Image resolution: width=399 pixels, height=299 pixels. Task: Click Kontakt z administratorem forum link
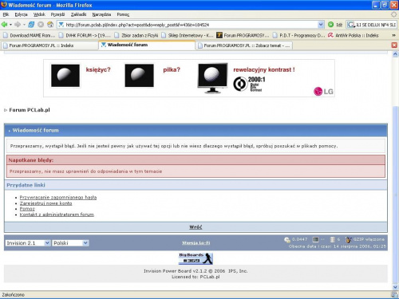[x=57, y=214]
